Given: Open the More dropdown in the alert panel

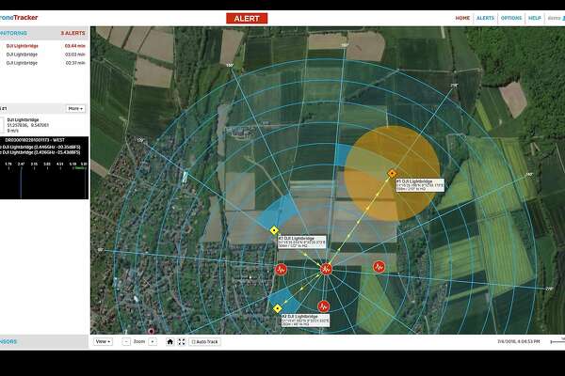Looking at the screenshot, I should pyautogui.click(x=75, y=108).
